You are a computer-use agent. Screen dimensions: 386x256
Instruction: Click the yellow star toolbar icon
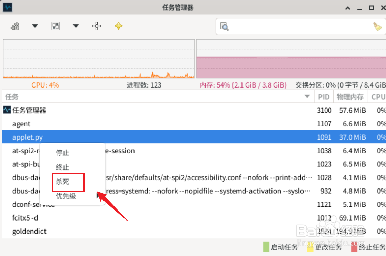118,26
